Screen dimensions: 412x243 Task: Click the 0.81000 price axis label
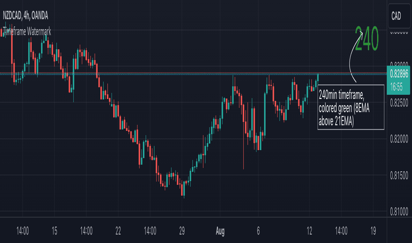pos(399,212)
